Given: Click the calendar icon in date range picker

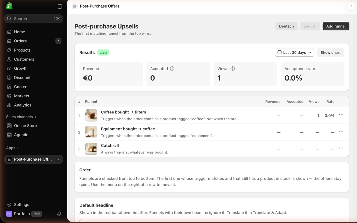Looking at the screenshot, I should tap(279, 52).
